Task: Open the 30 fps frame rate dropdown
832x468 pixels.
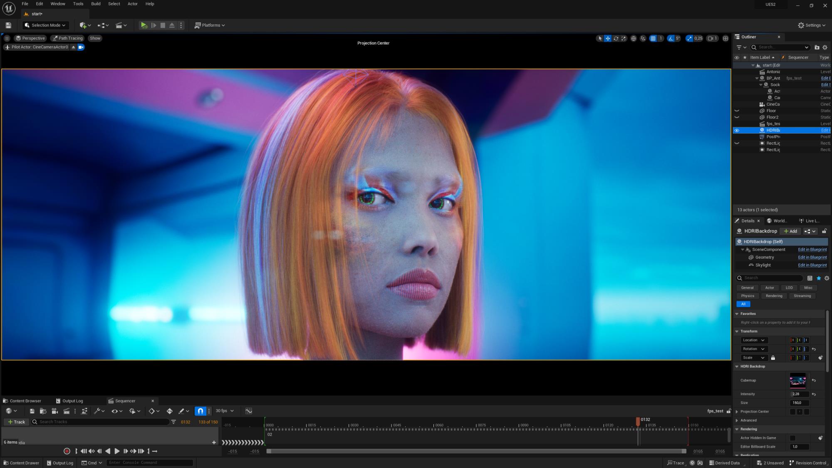Action: (225, 411)
